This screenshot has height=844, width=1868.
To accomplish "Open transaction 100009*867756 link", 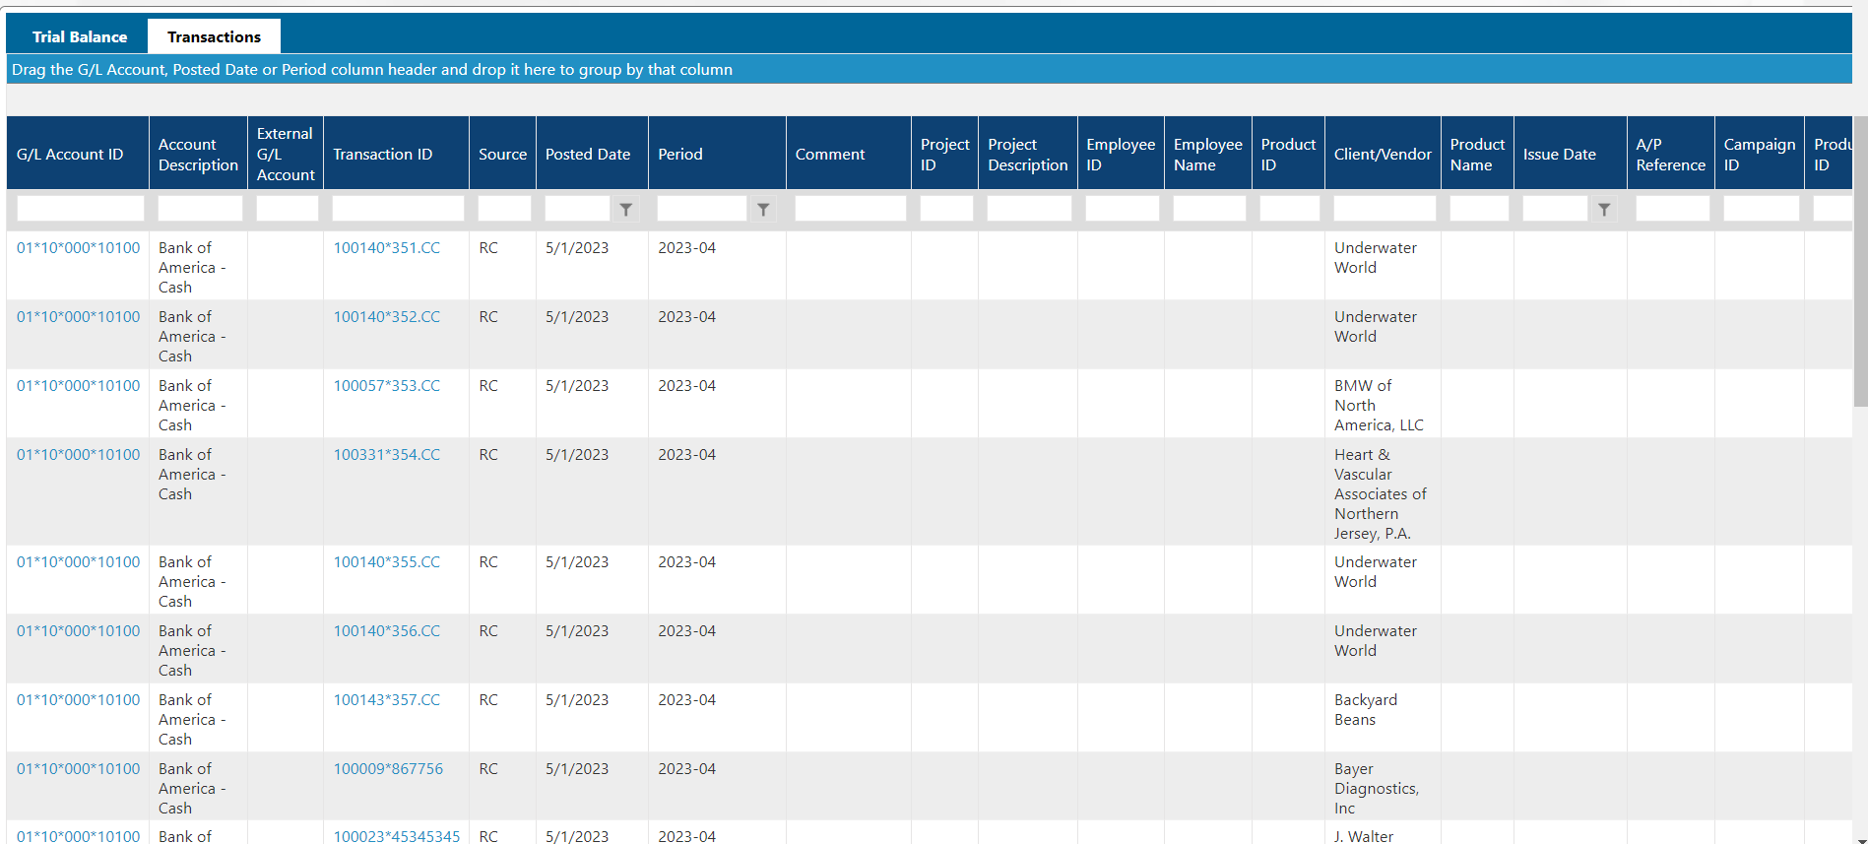I will pos(388,769).
